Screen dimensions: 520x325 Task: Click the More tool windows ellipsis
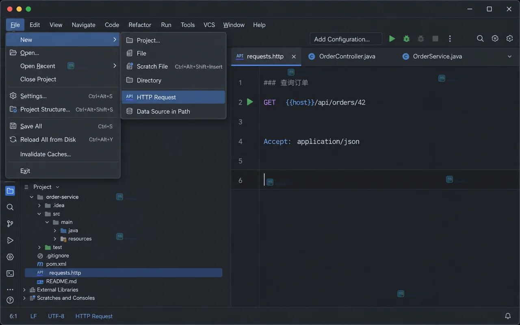pos(10,290)
